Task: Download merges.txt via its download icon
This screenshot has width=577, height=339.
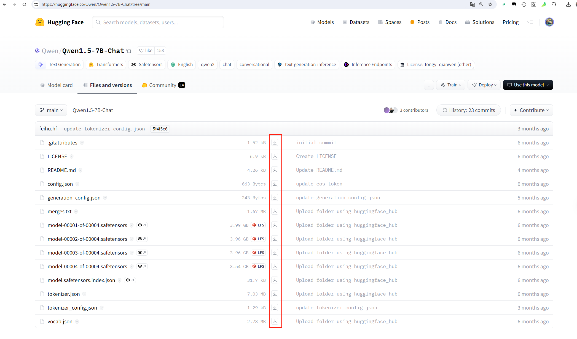Action: tap(275, 211)
